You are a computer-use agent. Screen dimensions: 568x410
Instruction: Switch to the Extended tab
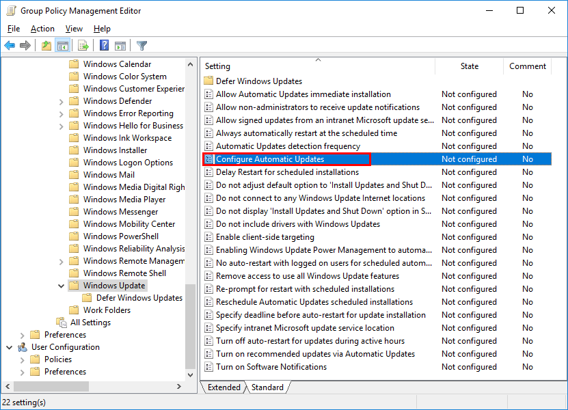coord(224,387)
